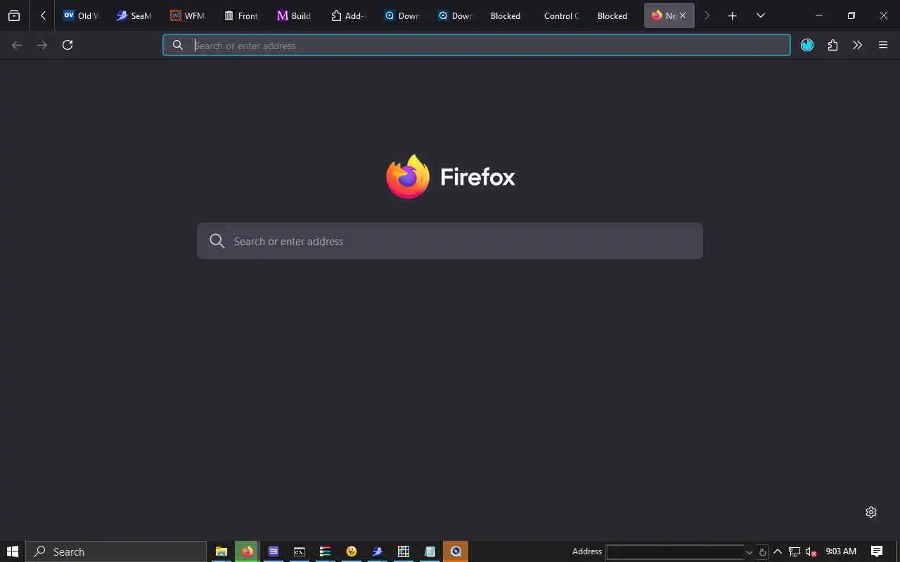Viewport: 900px width, 562px height.
Task: Expand the list all tabs dropdown
Action: 760,15
